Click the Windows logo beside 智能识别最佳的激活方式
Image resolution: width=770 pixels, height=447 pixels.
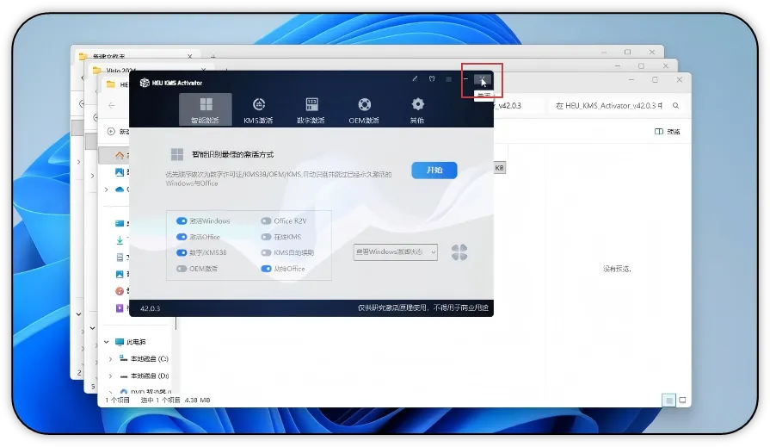[x=176, y=154]
